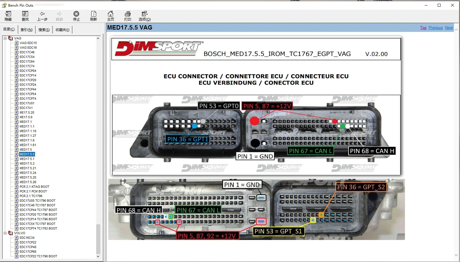Open the EDC17CP24 topic

[x=28, y=85]
